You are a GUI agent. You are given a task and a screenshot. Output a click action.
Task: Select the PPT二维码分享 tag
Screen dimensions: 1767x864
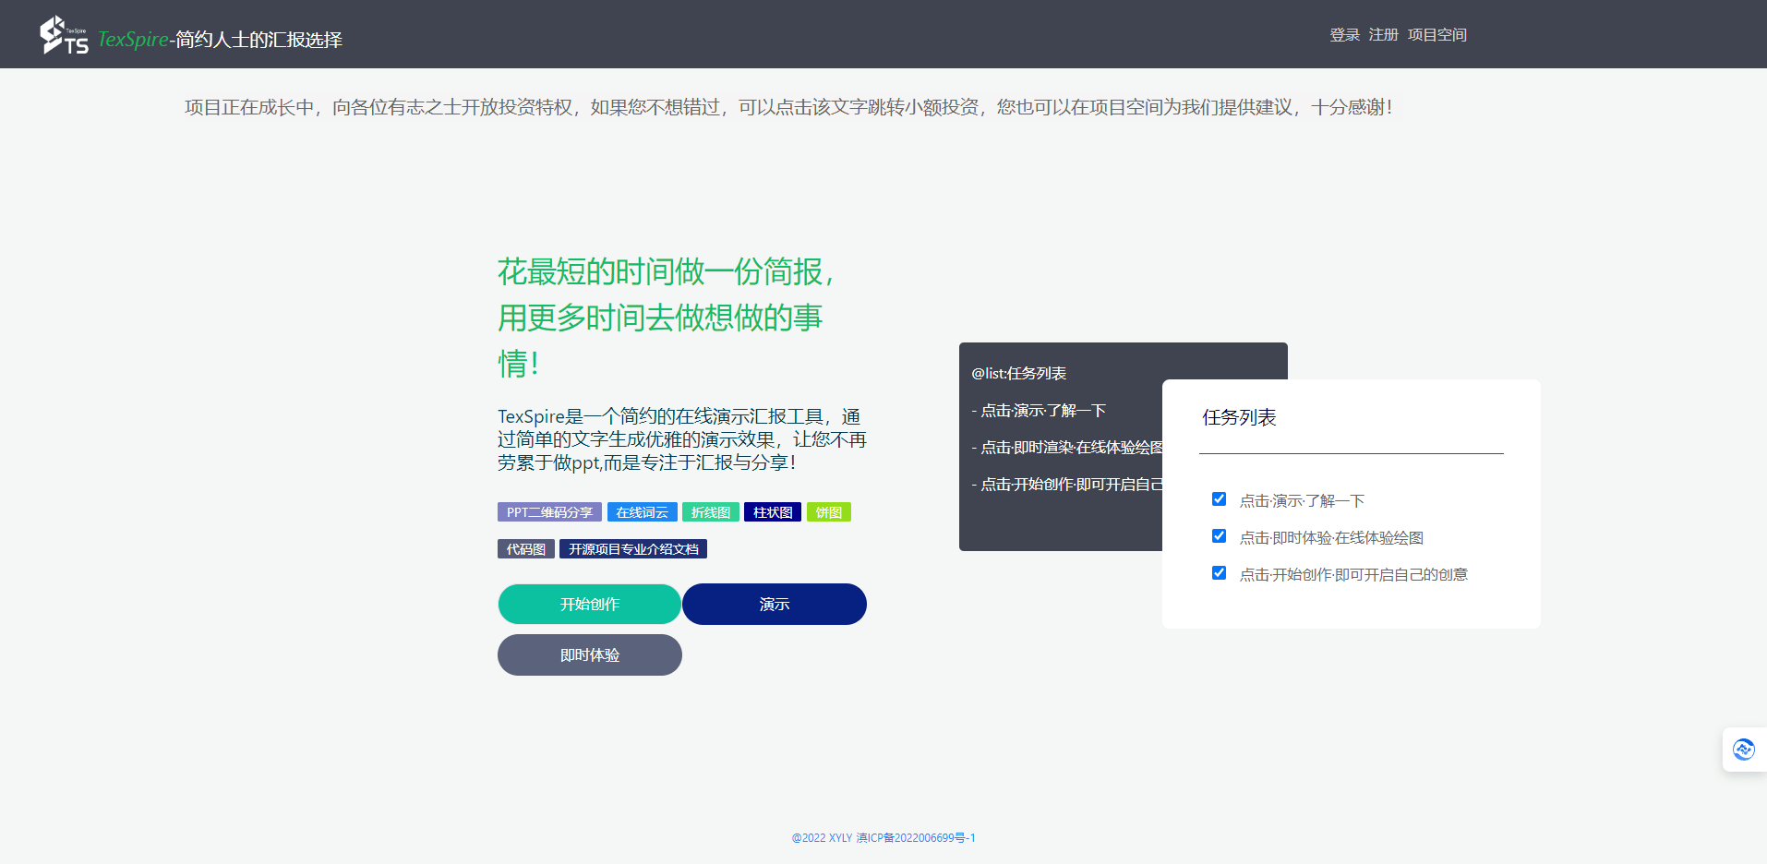(549, 511)
